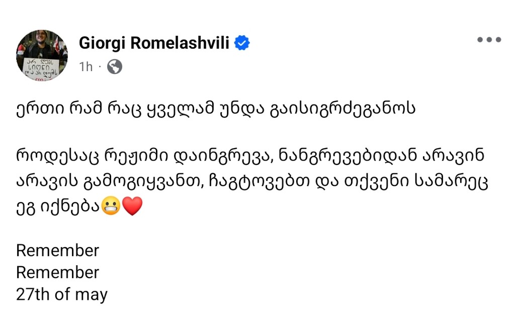Open the Giorgi Romelashvili profile name link
This screenshot has height=319, width=515.
154,43
